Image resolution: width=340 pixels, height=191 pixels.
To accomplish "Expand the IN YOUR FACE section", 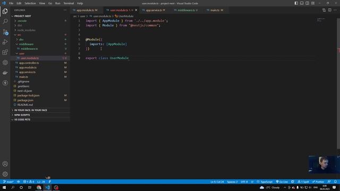I will (x=40, y=110).
